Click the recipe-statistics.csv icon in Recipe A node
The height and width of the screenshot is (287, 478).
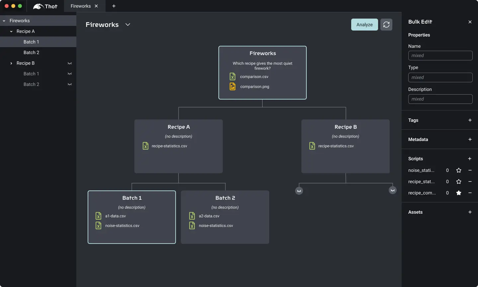point(146,146)
